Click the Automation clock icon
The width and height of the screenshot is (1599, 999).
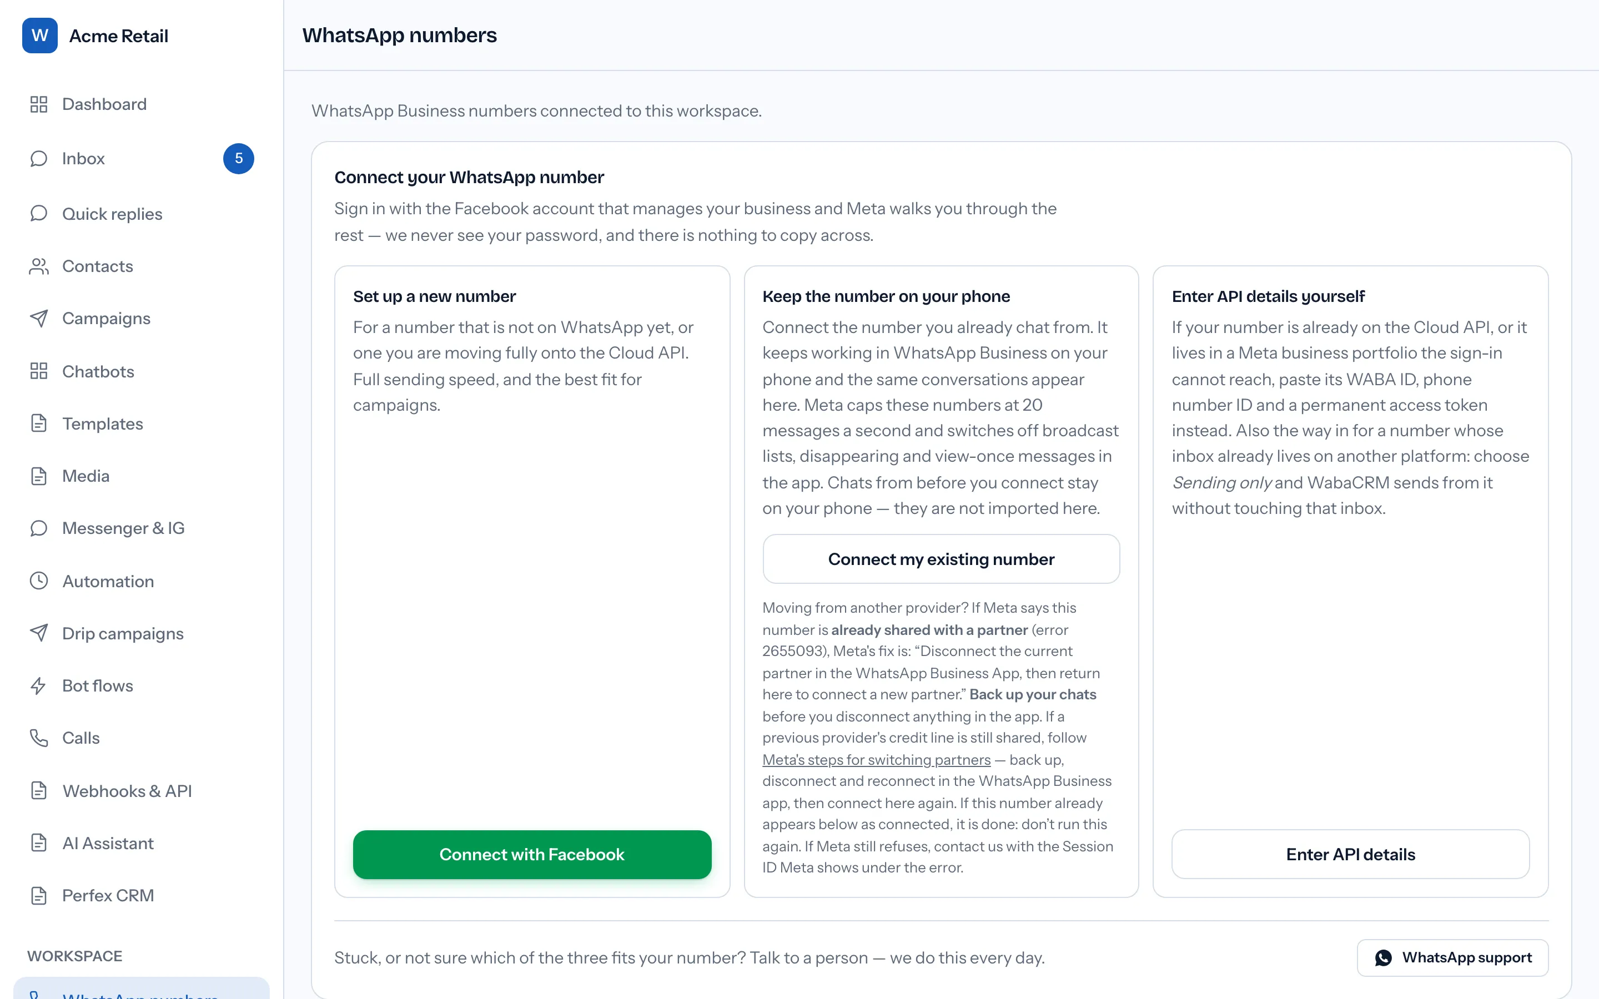click(x=39, y=581)
